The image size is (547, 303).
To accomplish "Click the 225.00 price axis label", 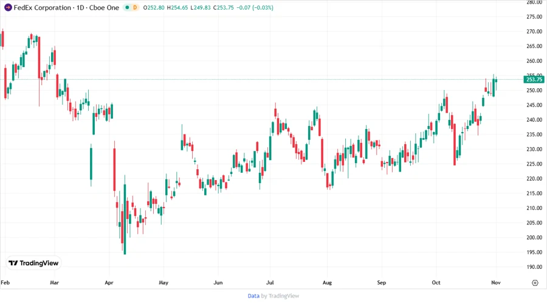I will tap(534, 164).
